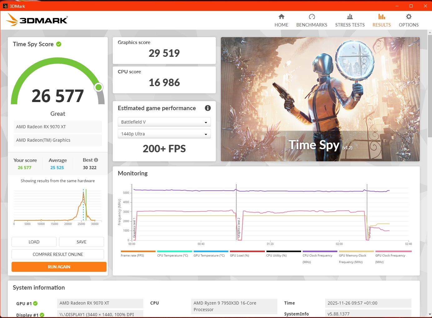Click the scrollbar down arrow
432x318 pixels.
click(430, 314)
